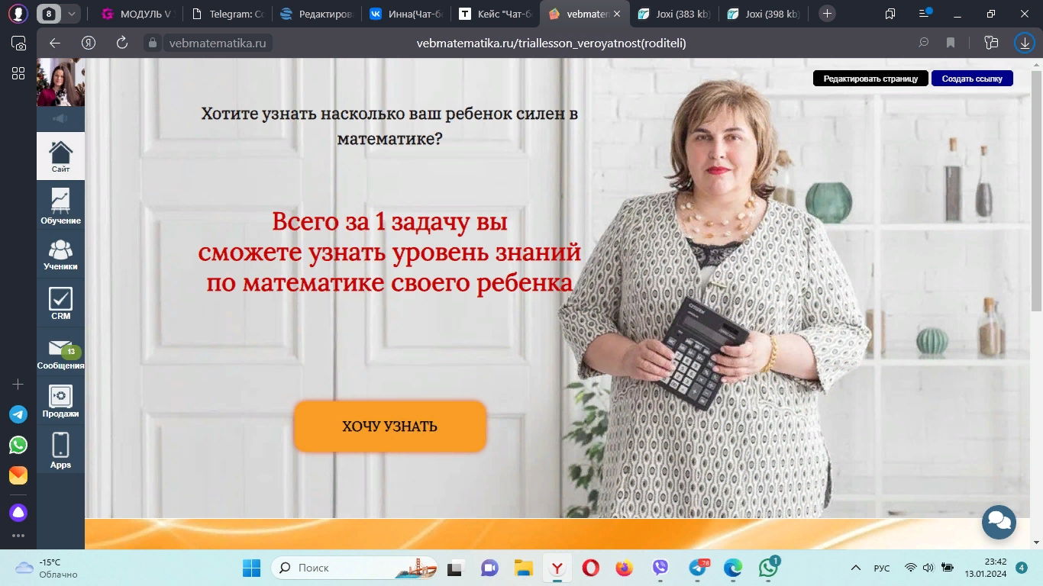Screen dimensions: 1043x586
Task: Open the Telegram sidebar shortcut in browser
Action: tap(18, 414)
